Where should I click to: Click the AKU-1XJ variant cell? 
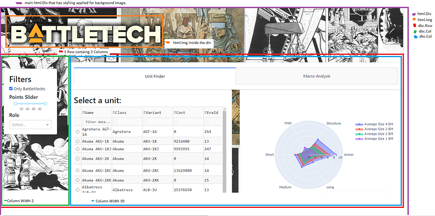(158, 149)
